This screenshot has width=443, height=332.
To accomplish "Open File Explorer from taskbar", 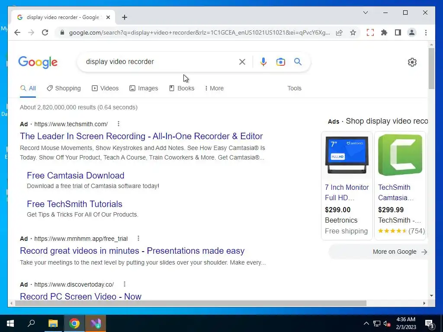I will pyautogui.click(x=53, y=323).
